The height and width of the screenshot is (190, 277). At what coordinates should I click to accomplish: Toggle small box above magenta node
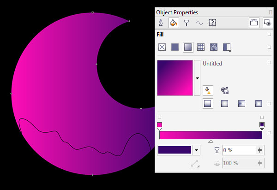coord(159,117)
